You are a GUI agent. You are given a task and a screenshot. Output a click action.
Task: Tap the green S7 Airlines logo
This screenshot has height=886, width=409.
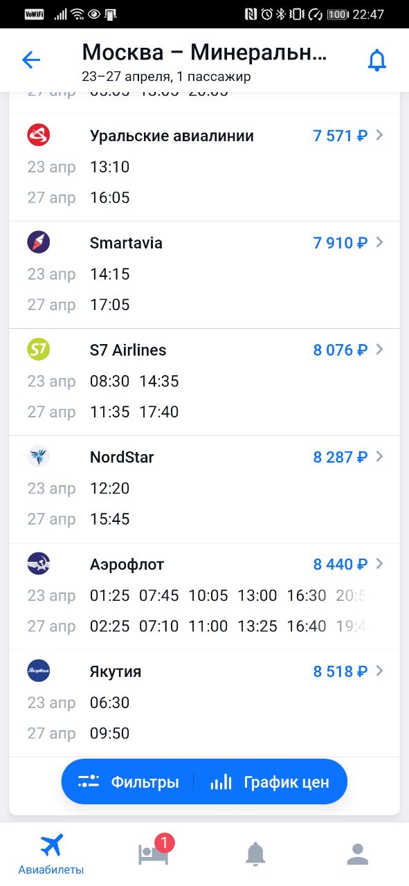tap(39, 350)
